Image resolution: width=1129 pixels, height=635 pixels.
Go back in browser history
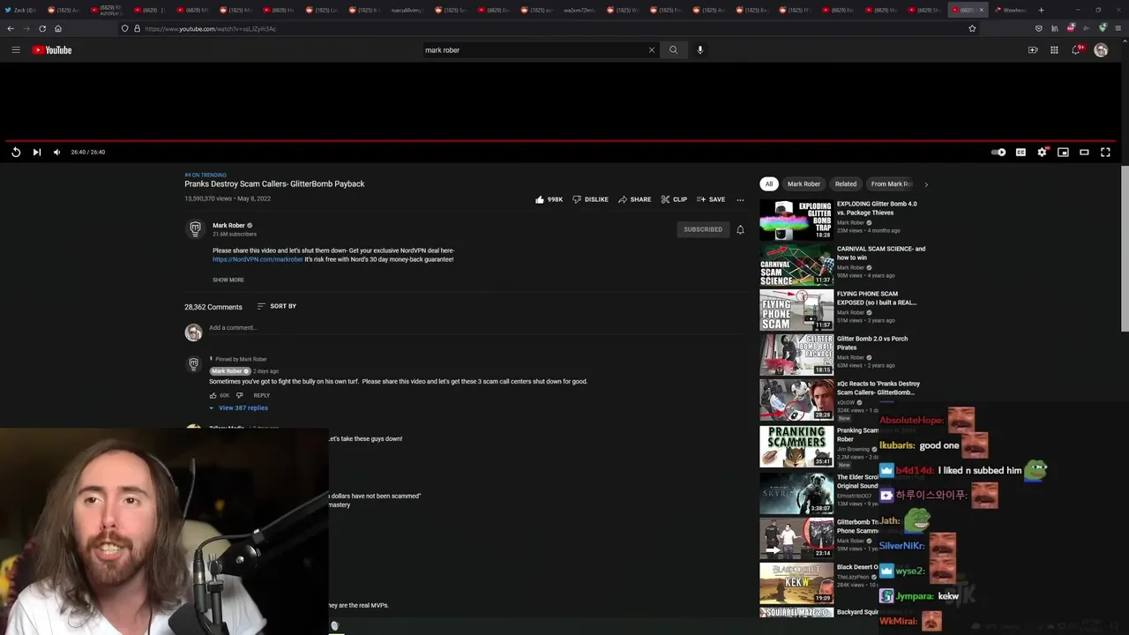point(11,28)
